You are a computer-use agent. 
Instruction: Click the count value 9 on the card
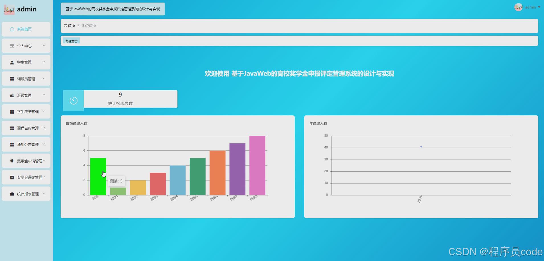tap(120, 95)
